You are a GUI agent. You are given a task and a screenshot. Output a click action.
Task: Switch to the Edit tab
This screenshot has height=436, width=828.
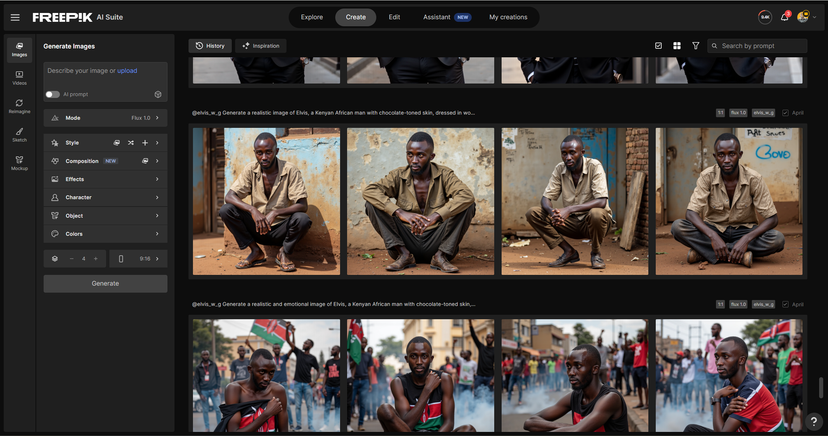point(394,17)
